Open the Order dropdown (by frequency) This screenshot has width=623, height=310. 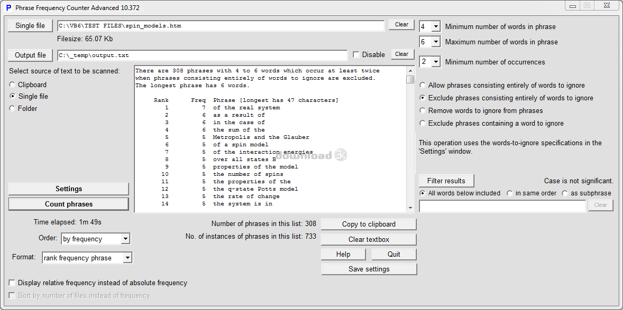coord(125,239)
